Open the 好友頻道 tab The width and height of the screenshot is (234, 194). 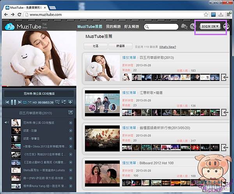pyautogui.click(x=132, y=26)
